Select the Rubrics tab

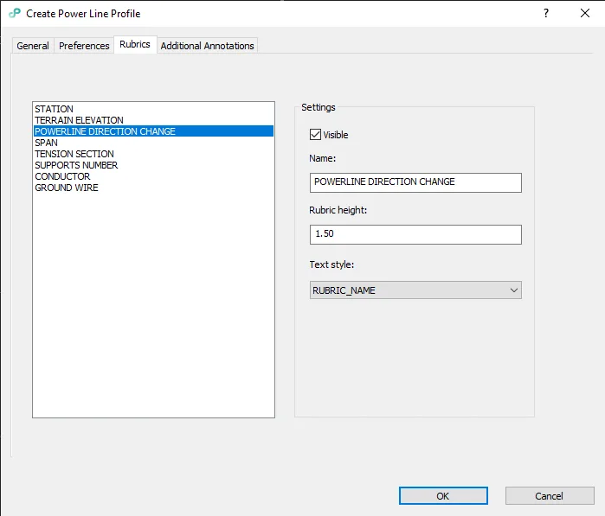tap(135, 44)
